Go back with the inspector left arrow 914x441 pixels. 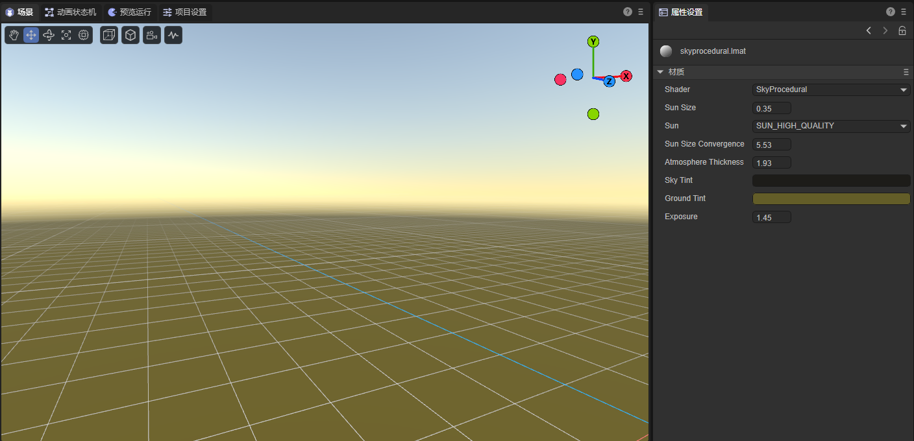point(869,30)
